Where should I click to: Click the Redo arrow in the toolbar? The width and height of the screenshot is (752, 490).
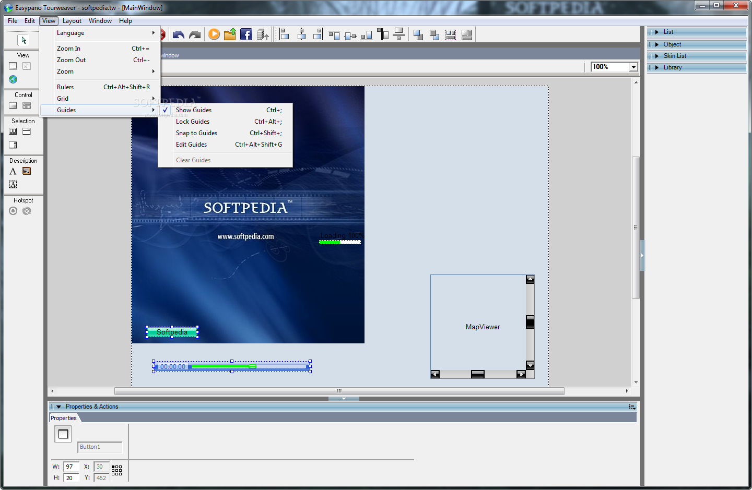pyautogui.click(x=195, y=35)
